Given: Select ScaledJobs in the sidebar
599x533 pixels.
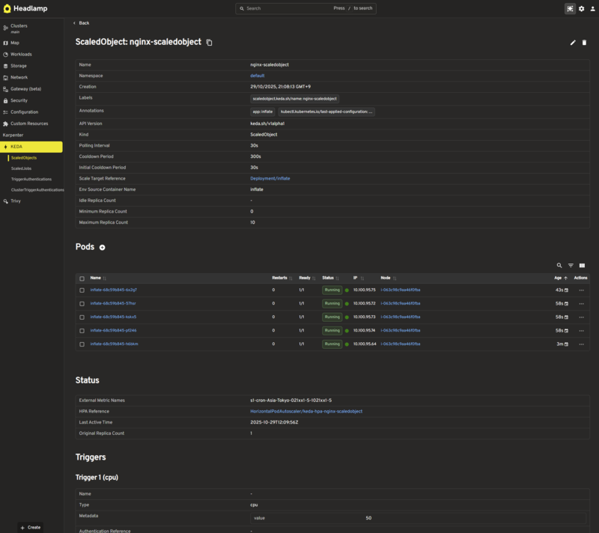Looking at the screenshot, I should point(21,168).
